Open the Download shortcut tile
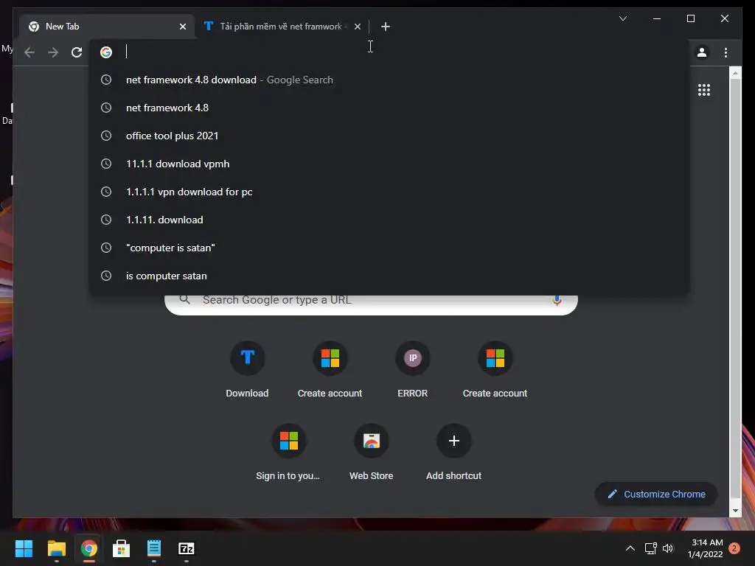This screenshot has width=755, height=566. tap(247, 369)
